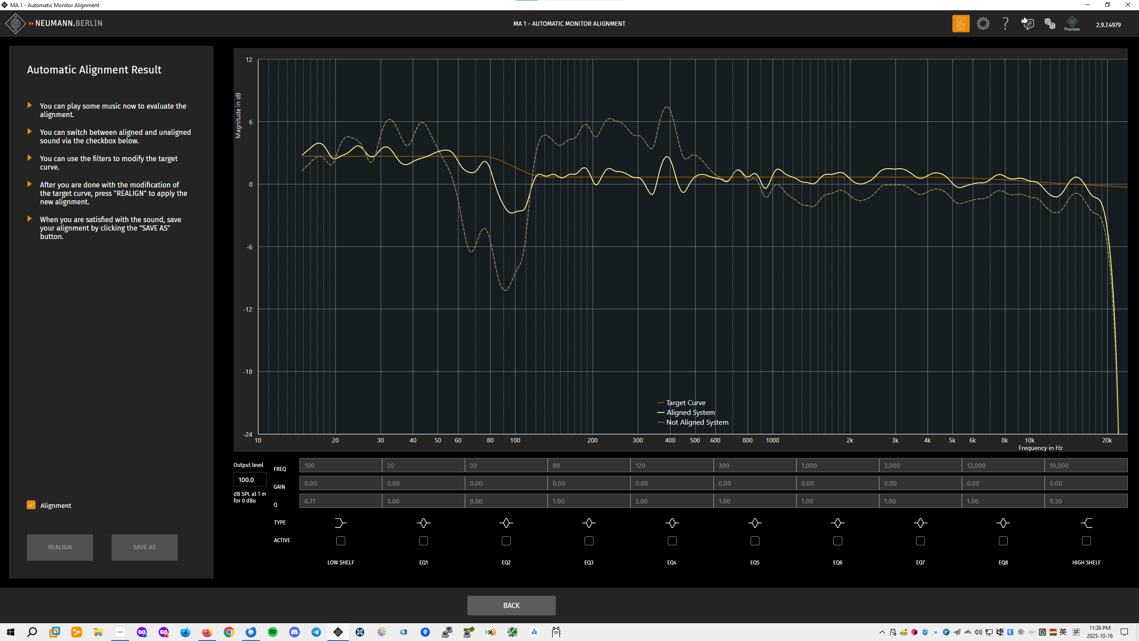Image resolution: width=1139 pixels, height=641 pixels.
Task: Open settings via the gear icon
Action: 983,24
